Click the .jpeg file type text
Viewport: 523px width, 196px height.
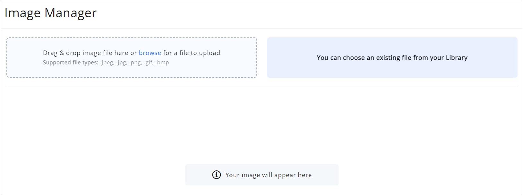click(x=107, y=62)
